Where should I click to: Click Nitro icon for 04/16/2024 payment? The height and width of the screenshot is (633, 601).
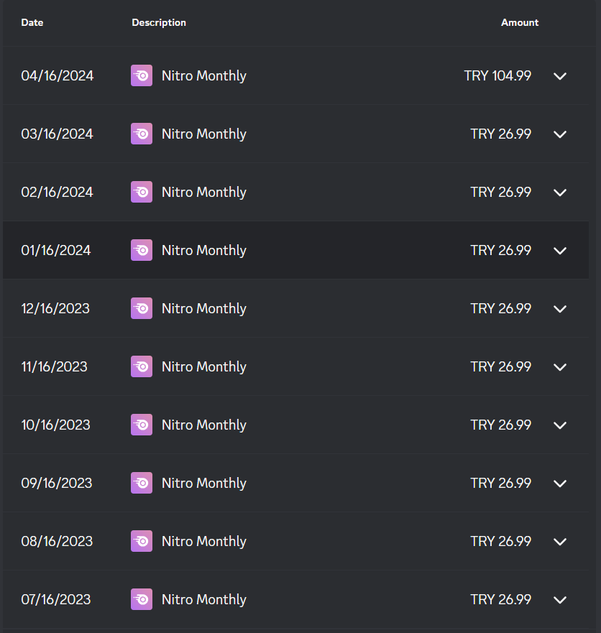(x=142, y=75)
